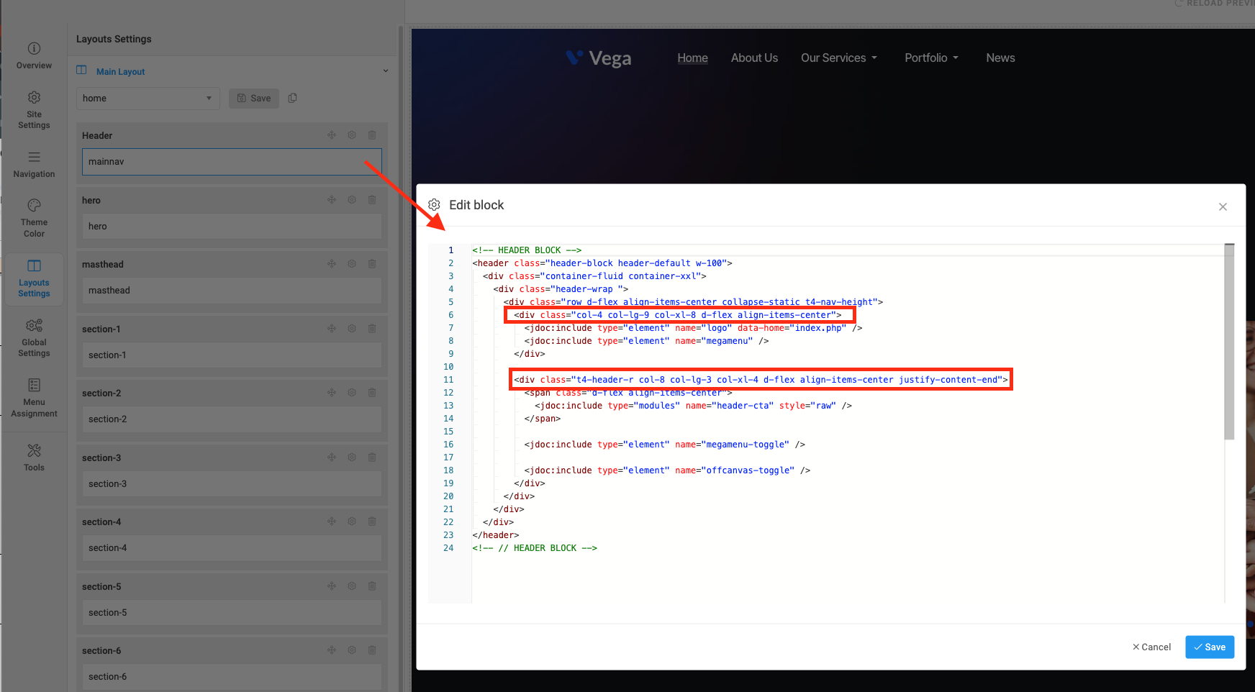Click the move handle of section-4
The width and height of the screenshot is (1255, 692).
point(332,522)
